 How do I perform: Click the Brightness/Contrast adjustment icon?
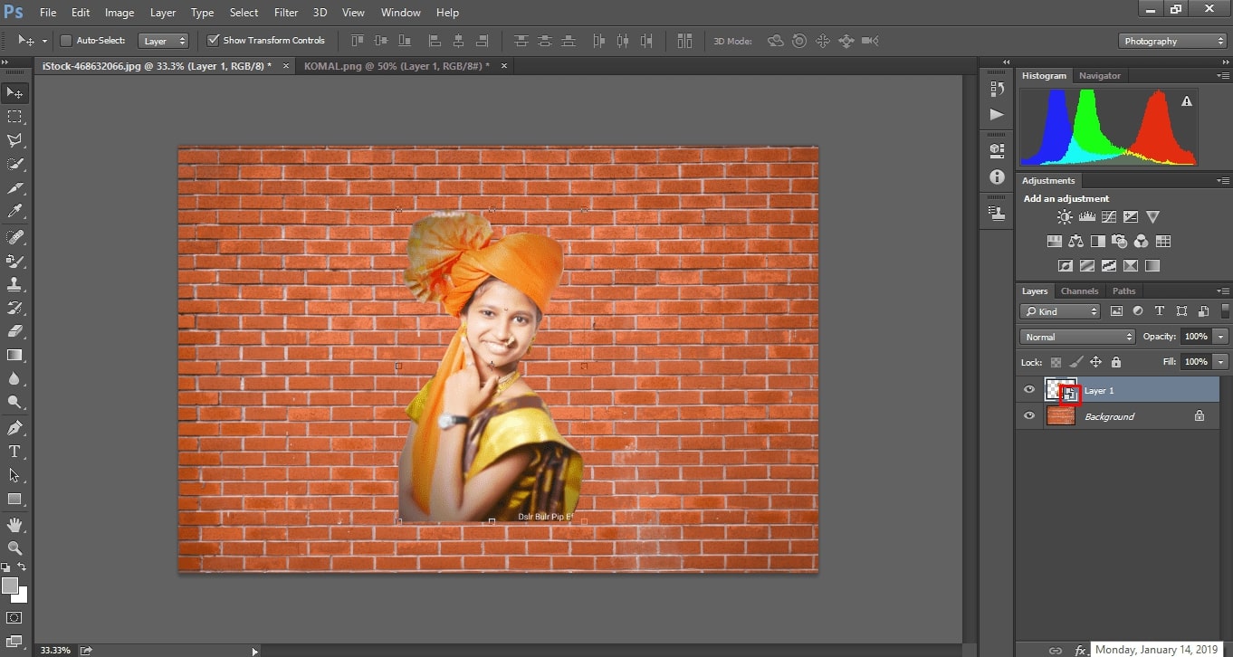pos(1065,217)
